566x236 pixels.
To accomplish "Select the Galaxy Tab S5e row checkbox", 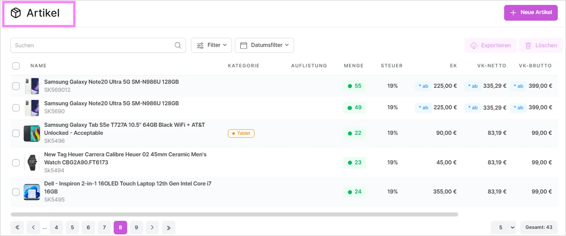I will [x=16, y=133].
